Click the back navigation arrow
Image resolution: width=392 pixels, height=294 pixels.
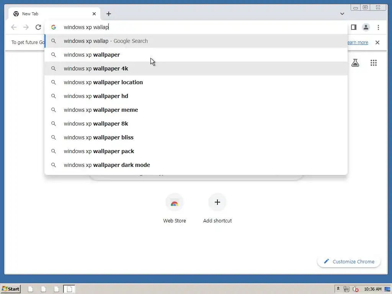14,27
